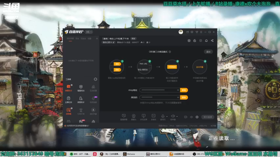
Task: Click inside the rtmp地址 masked field
Action: (160, 90)
